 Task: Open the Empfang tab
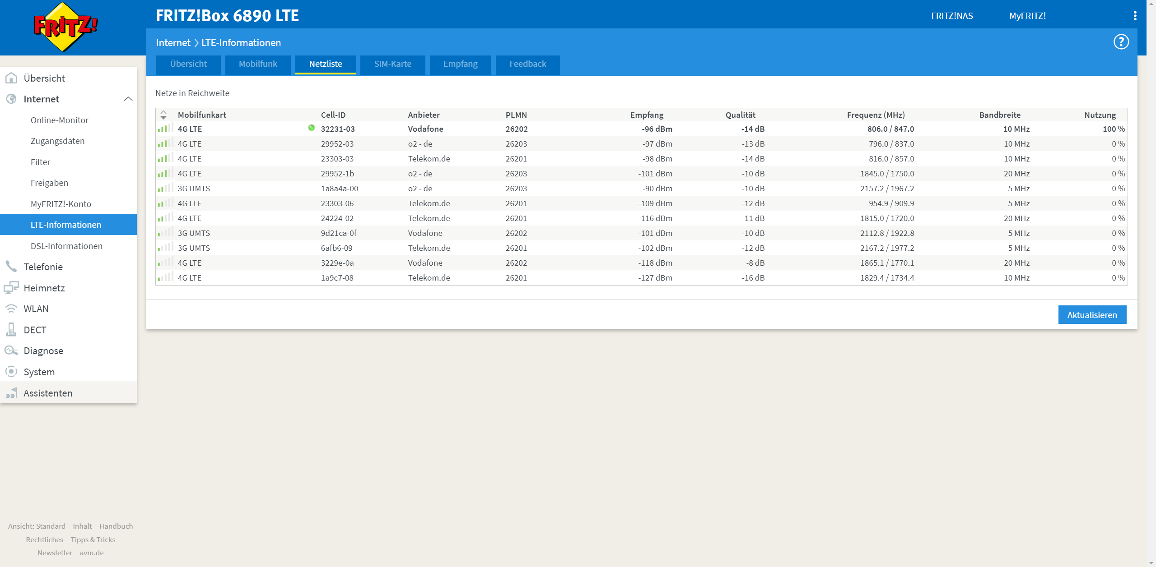460,65
